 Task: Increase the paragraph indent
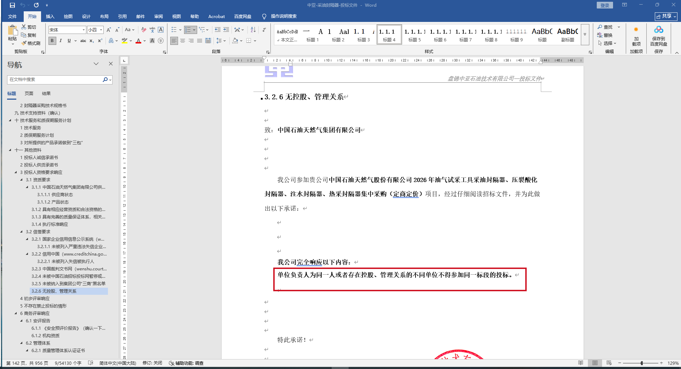(226, 30)
